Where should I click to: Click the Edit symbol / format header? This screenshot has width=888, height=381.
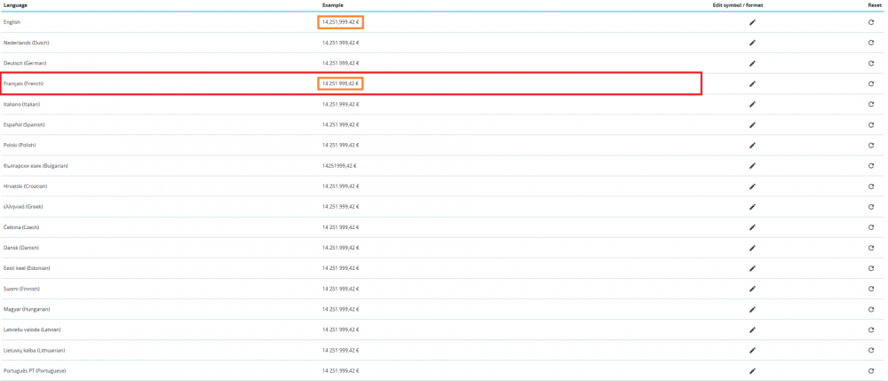pos(738,5)
